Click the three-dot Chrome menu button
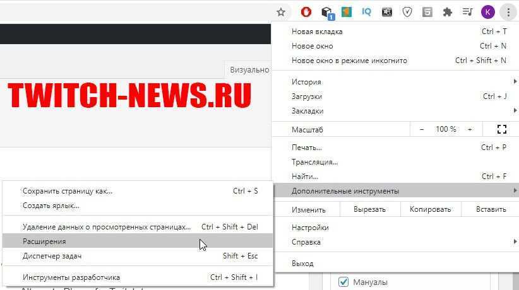This screenshot has width=519, height=290. [x=508, y=12]
